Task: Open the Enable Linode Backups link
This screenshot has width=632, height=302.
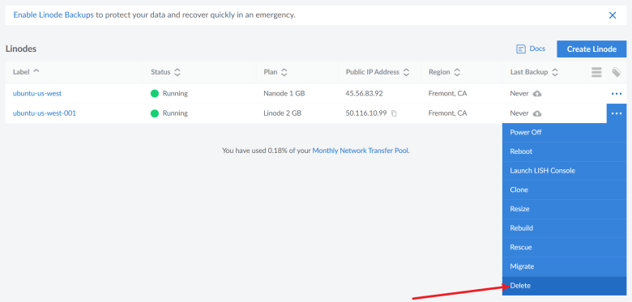Action: click(x=53, y=15)
